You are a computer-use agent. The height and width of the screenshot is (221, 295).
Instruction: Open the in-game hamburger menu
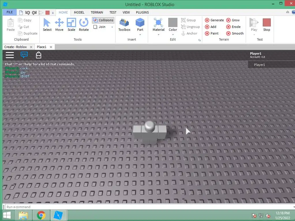10,55
